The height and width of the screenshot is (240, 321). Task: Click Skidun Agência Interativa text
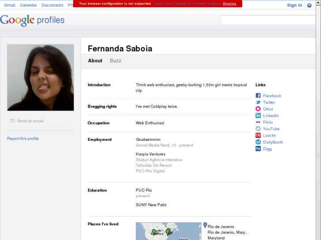pyautogui.click(x=159, y=160)
